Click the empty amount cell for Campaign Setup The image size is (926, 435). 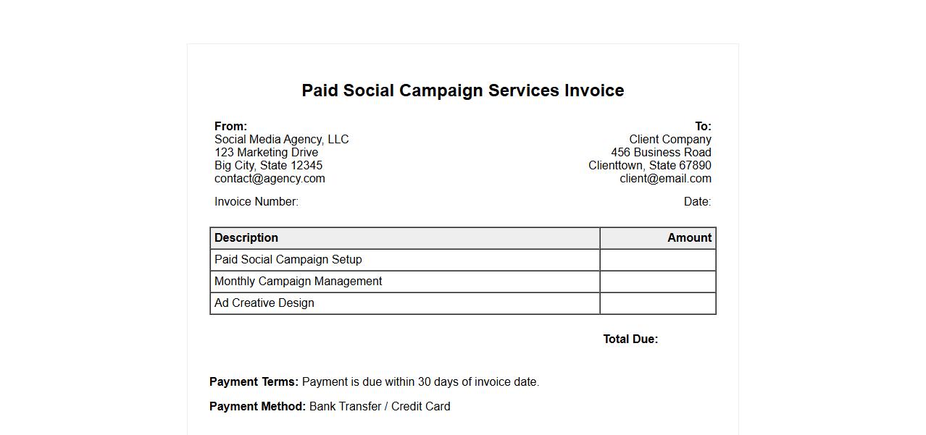(657, 260)
